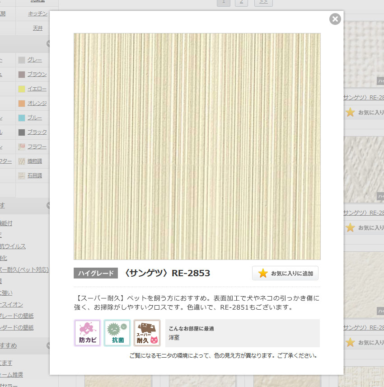Open the キッチン room filter

[x=38, y=14]
